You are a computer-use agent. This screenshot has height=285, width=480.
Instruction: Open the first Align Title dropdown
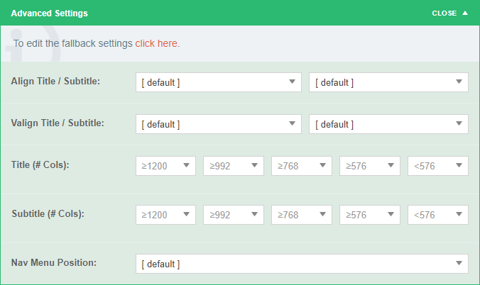(x=218, y=82)
